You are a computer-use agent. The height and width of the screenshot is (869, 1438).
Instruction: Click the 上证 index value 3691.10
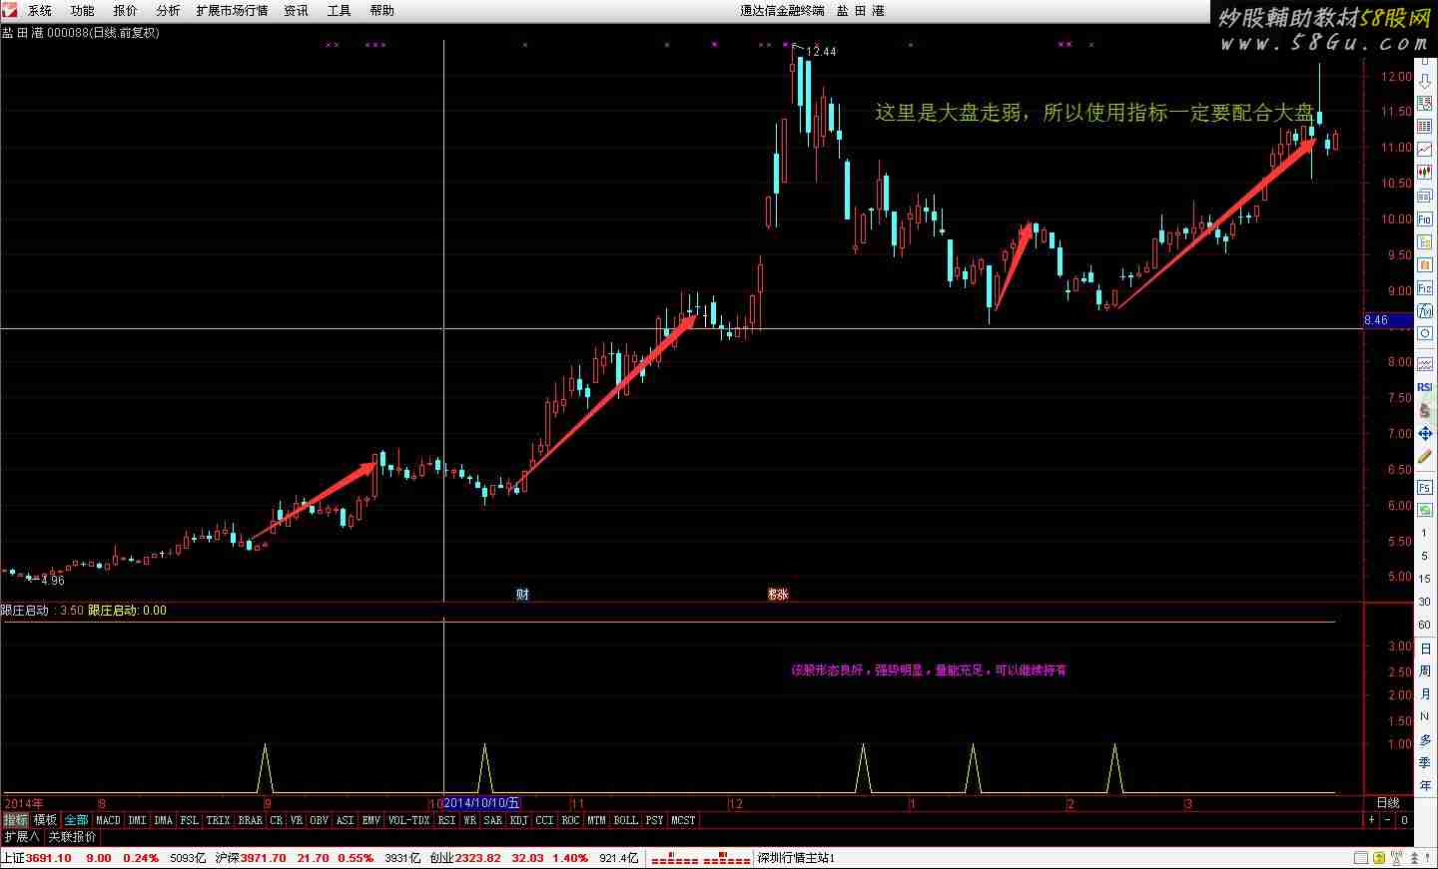47,858
